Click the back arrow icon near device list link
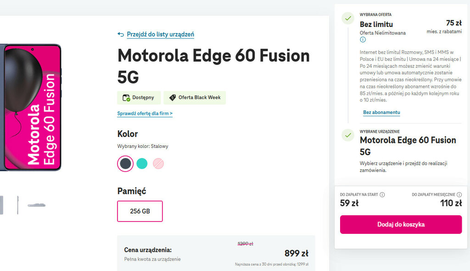The image size is (470, 271). click(121, 34)
